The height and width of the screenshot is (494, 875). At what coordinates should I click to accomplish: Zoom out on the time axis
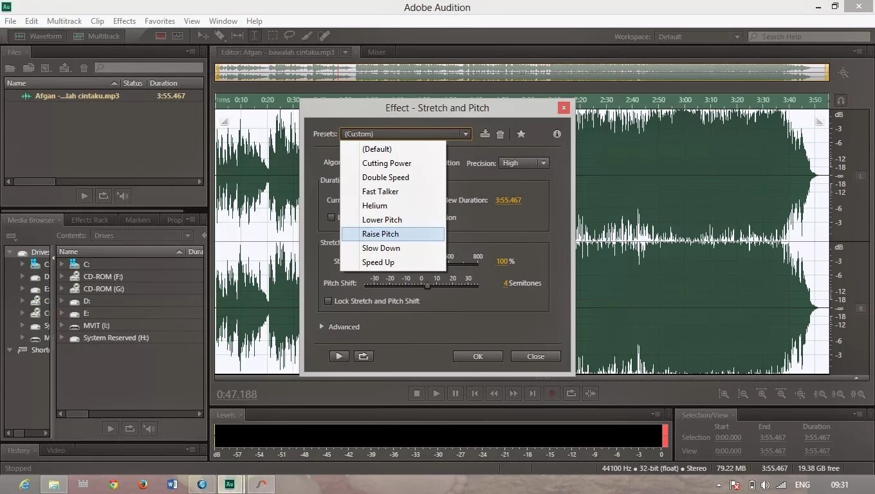coord(781,394)
